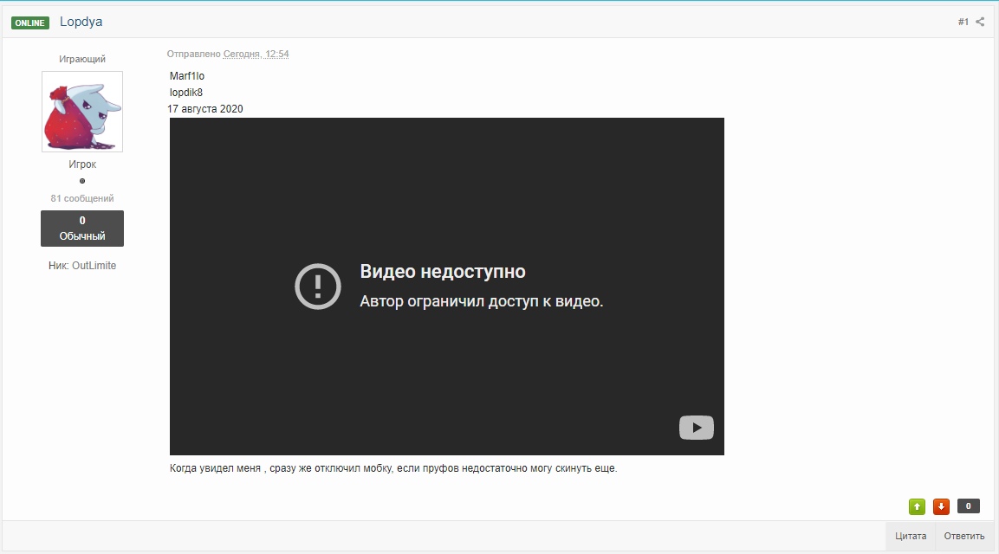999x554 pixels.
Task: Click the share icon beside #1
Action: coord(981,22)
